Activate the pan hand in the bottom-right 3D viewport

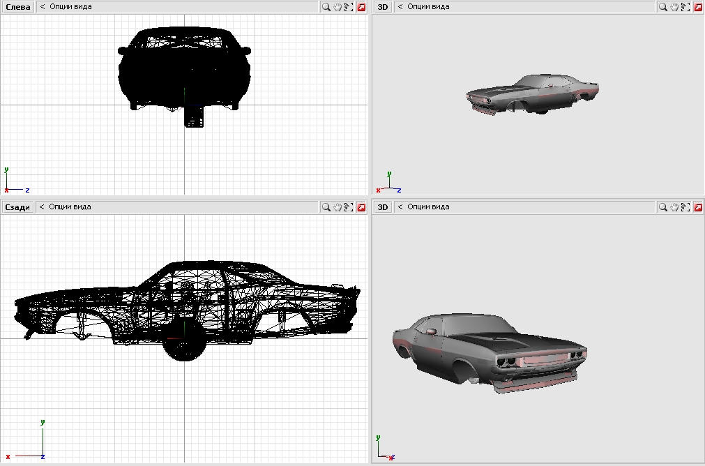676,207
